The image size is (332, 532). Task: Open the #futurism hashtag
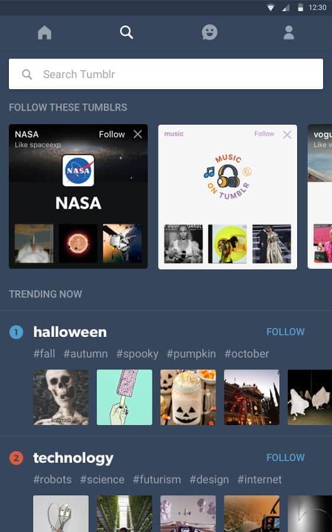click(157, 480)
